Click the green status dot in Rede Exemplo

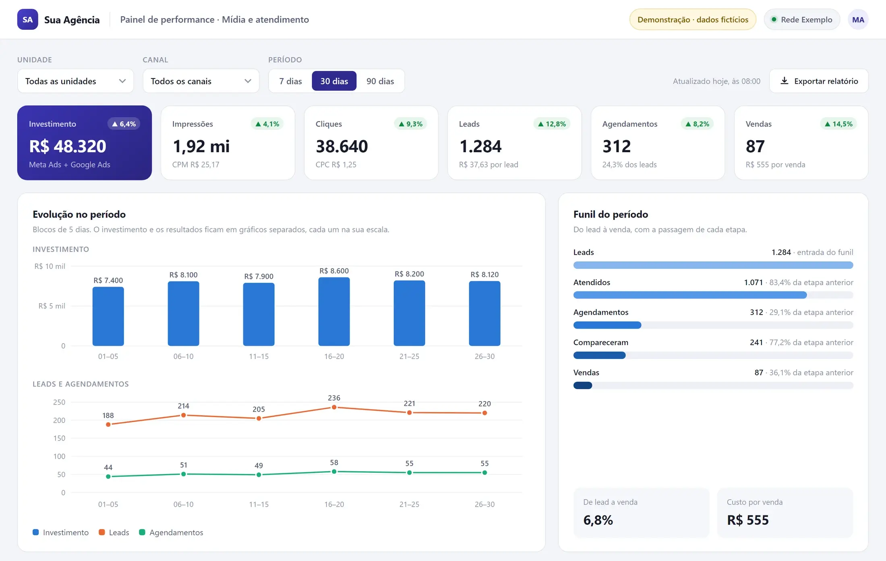pos(774,19)
